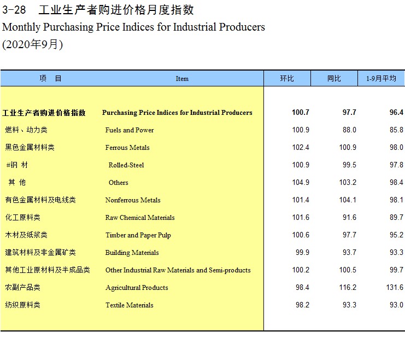Select the 97.8 value for Rolled-Steel
The image size is (405, 349).
[x=396, y=165]
